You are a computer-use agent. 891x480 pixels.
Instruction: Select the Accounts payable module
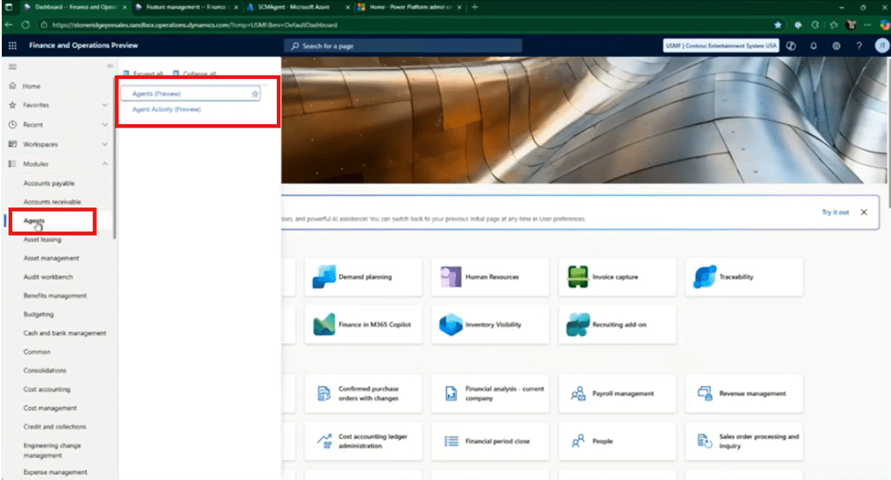point(49,183)
